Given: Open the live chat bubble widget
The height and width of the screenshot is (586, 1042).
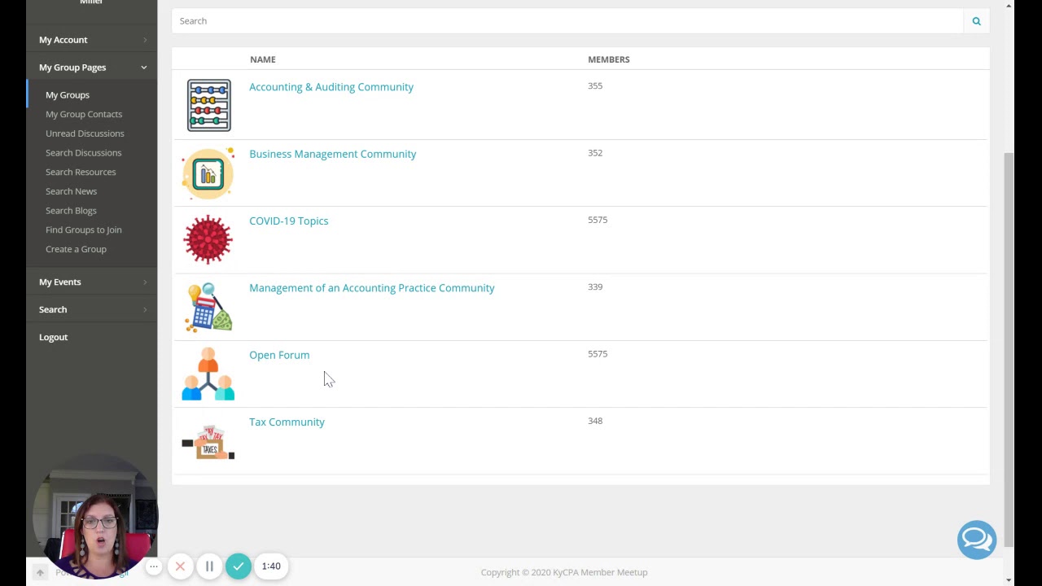Looking at the screenshot, I should coord(977,540).
